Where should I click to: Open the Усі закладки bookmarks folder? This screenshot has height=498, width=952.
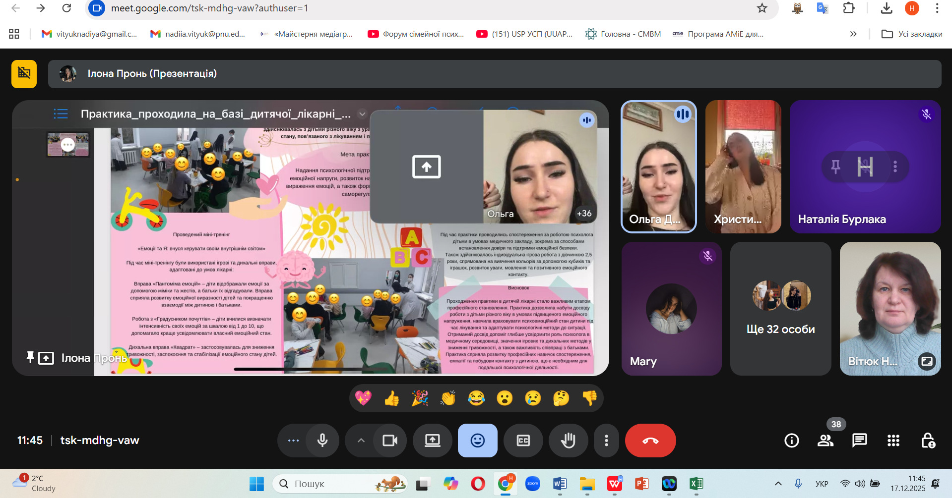912,34
